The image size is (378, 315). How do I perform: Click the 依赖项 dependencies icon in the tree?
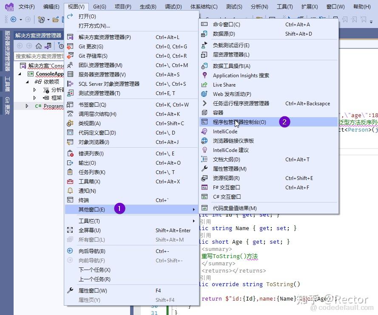[x=39, y=82]
